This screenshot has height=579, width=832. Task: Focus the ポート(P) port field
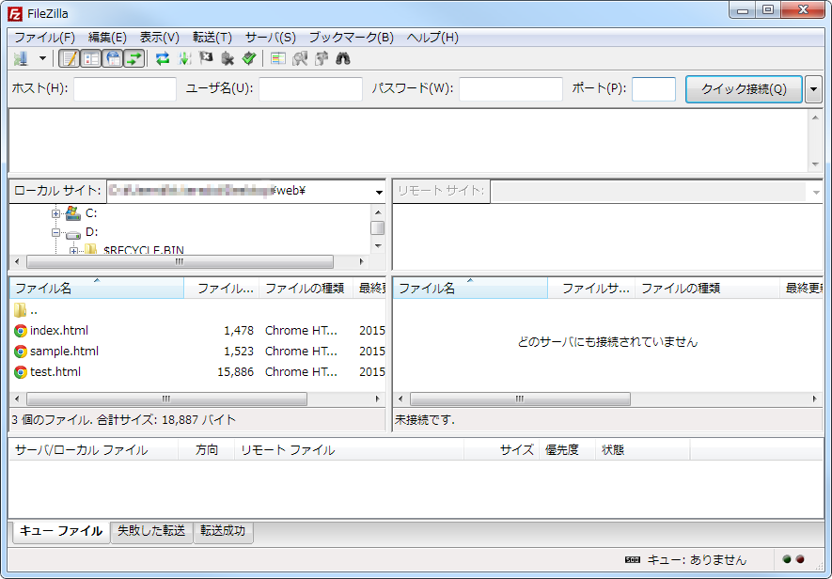pyautogui.click(x=653, y=88)
